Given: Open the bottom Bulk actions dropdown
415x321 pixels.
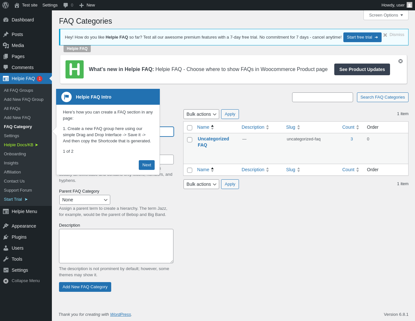Looking at the screenshot, I should pos(201,184).
